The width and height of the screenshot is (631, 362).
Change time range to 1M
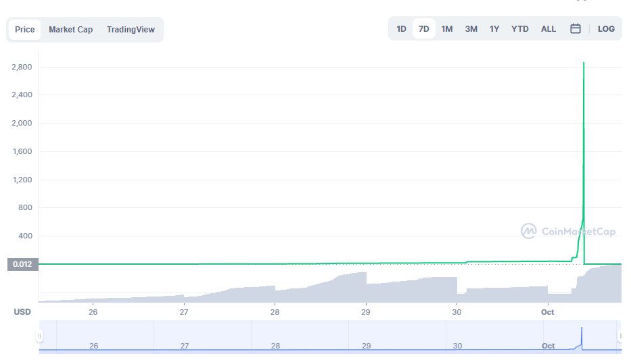click(x=447, y=29)
